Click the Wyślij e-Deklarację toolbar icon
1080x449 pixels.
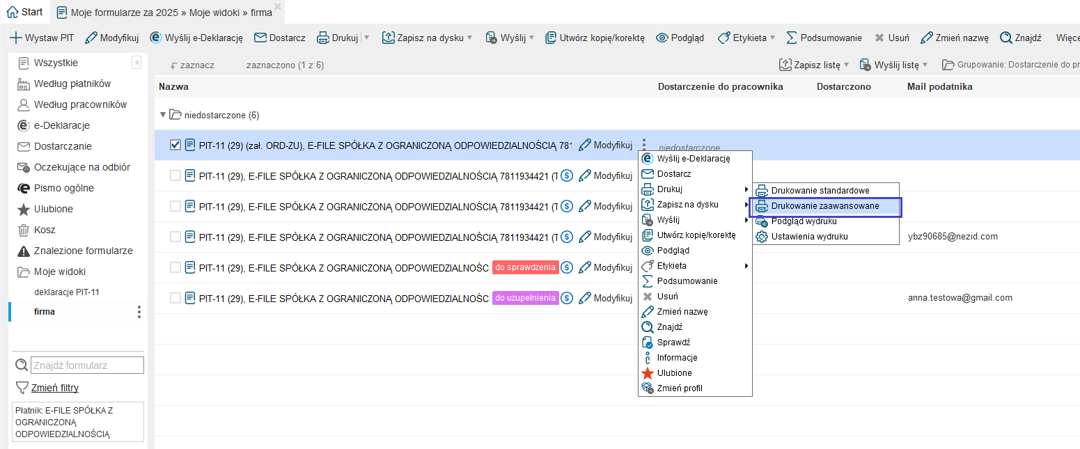pos(157,38)
